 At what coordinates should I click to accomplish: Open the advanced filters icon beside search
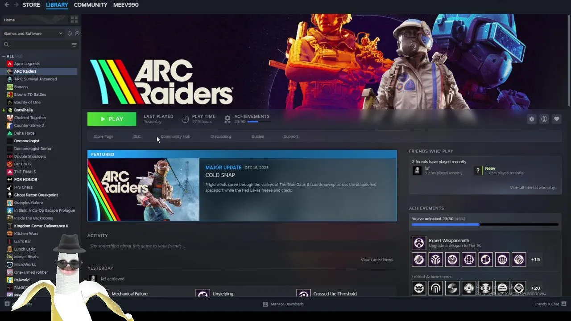click(x=74, y=45)
